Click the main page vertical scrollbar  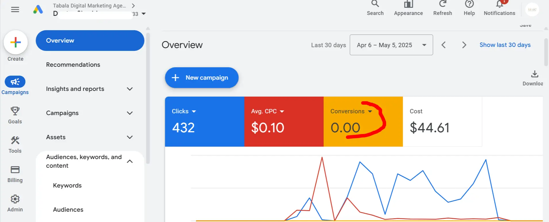546,52
